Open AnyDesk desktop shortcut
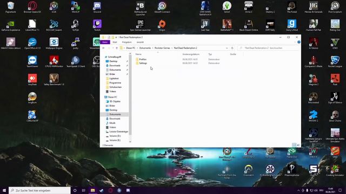Image resolution: width=346 pixels, height=194 pixels. tap(32, 80)
